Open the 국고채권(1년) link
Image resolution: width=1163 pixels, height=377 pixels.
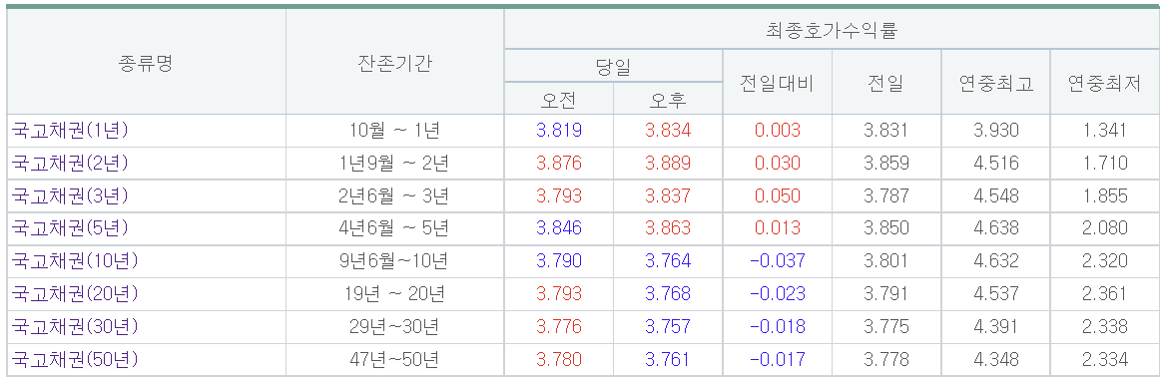71,131
